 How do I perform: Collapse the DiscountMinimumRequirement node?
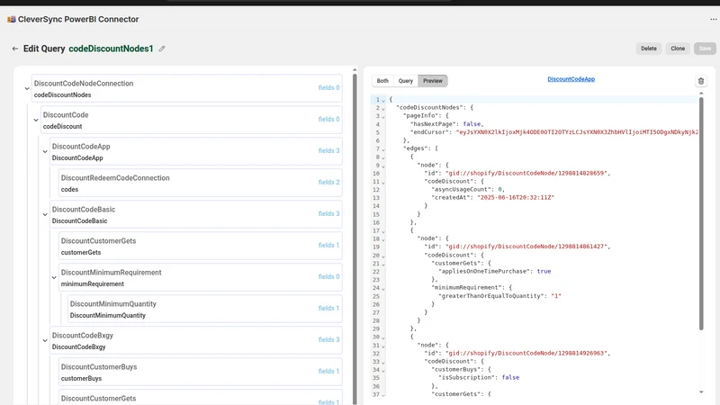54,278
